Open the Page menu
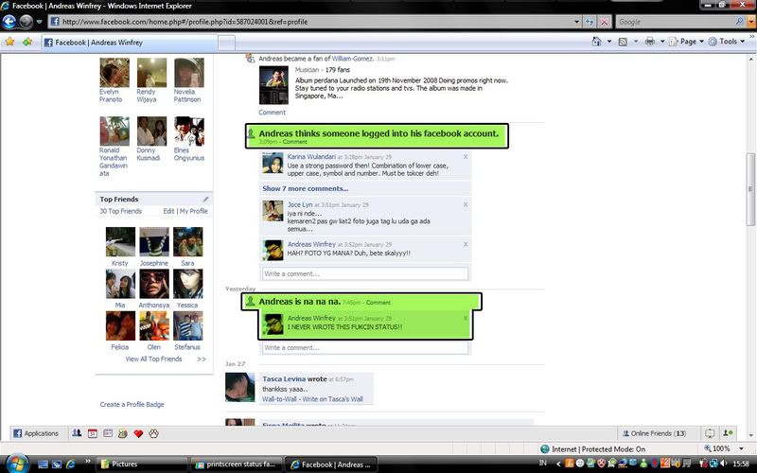Viewport: 757px width, 473px height. pos(687,42)
